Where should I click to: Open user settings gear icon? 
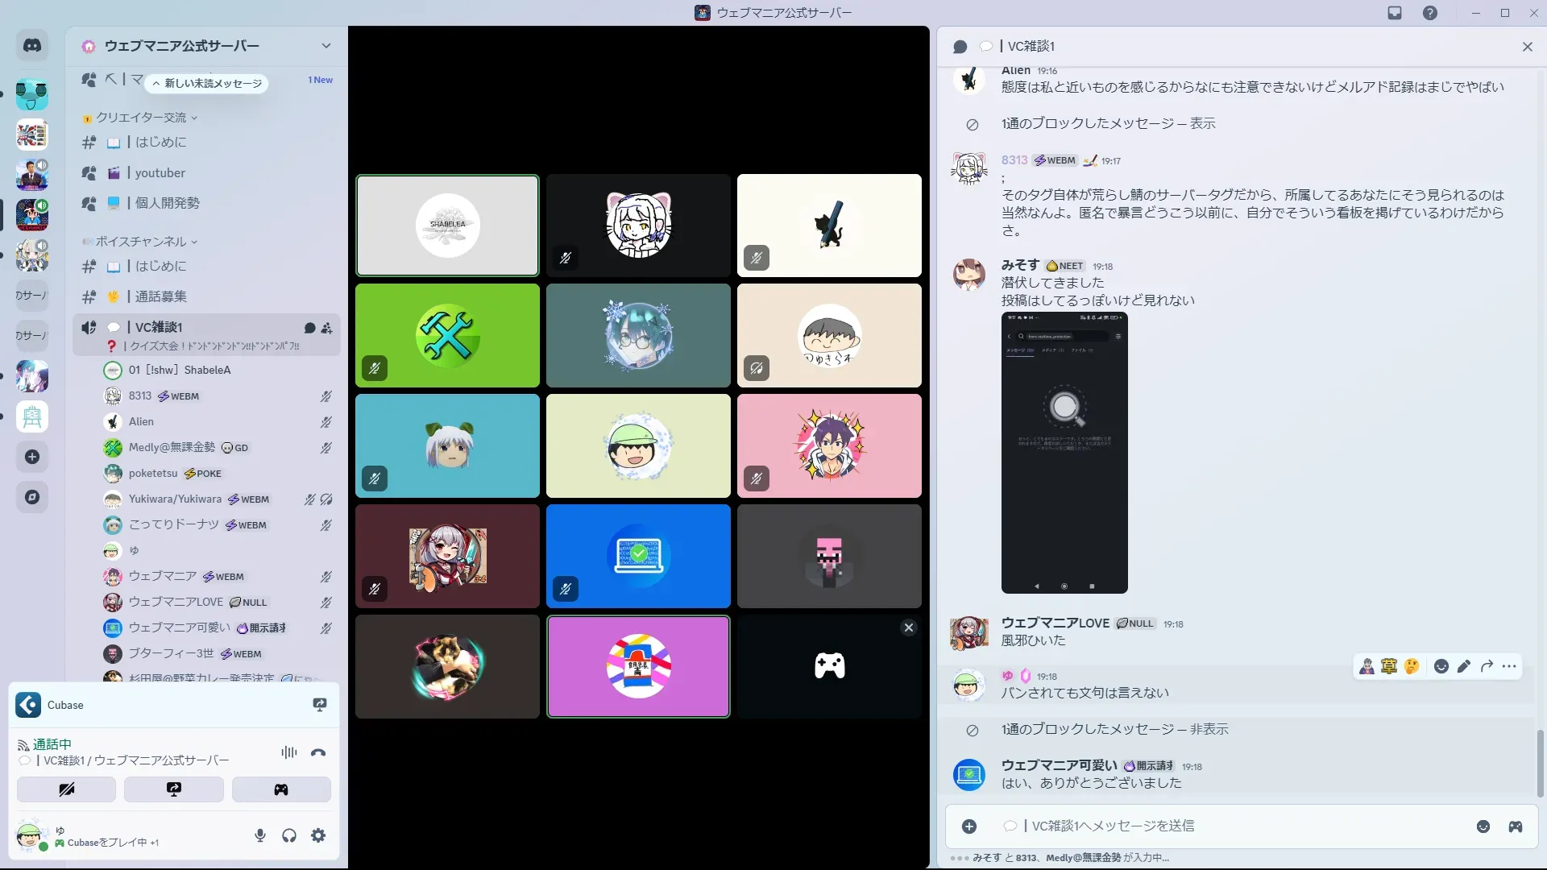tap(318, 835)
